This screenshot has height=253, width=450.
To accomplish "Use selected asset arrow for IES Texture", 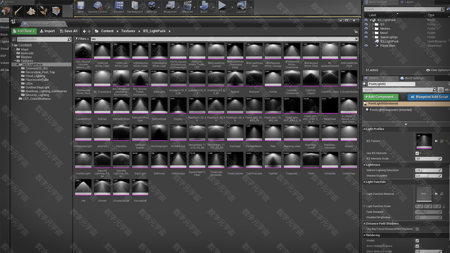I will click(436, 141).
